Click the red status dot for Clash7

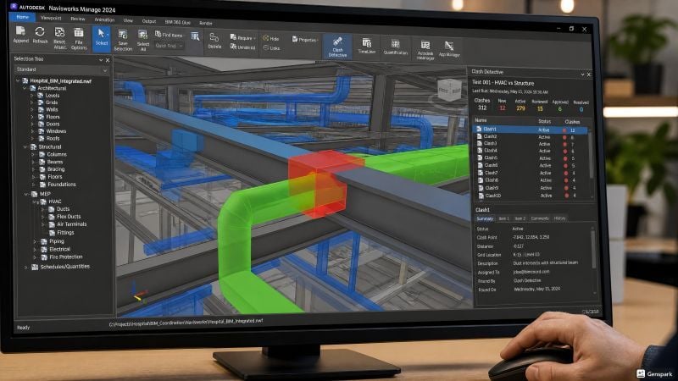(565, 174)
